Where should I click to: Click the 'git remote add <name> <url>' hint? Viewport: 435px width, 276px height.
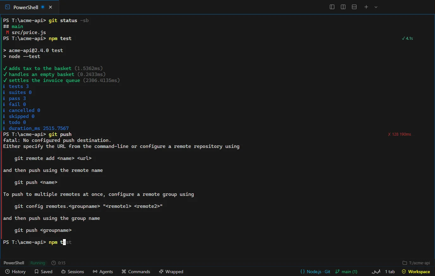tap(53, 158)
